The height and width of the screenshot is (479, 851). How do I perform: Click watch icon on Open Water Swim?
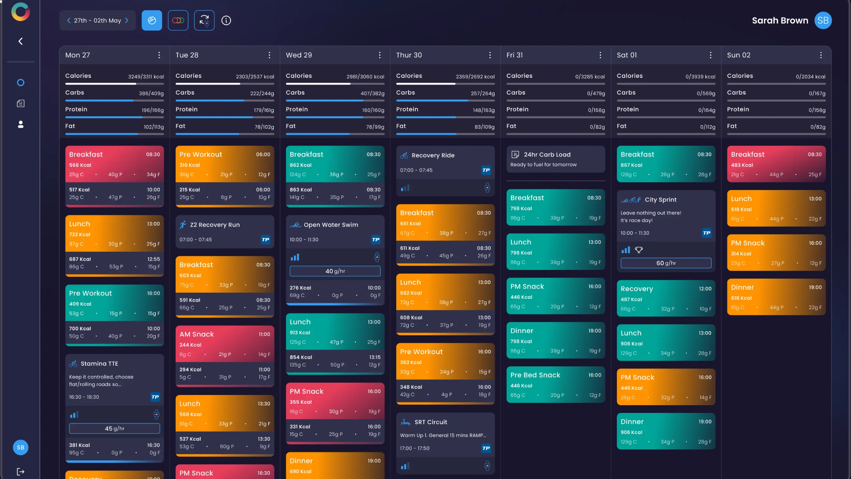coord(377,257)
